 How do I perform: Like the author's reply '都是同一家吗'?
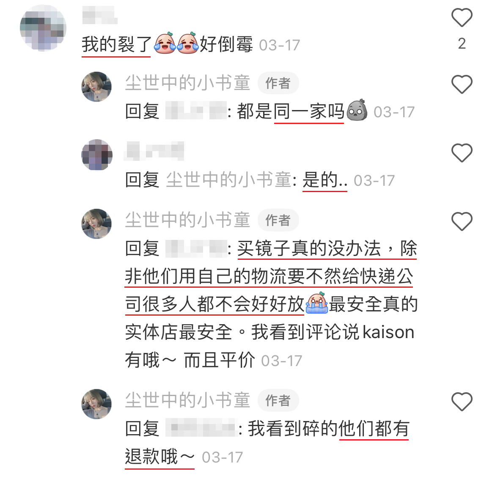[462, 84]
